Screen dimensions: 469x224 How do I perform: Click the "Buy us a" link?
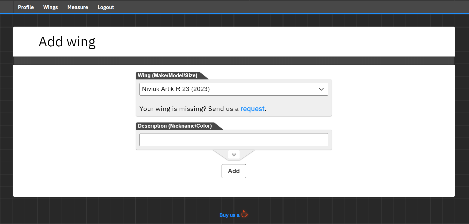pos(229,215)
